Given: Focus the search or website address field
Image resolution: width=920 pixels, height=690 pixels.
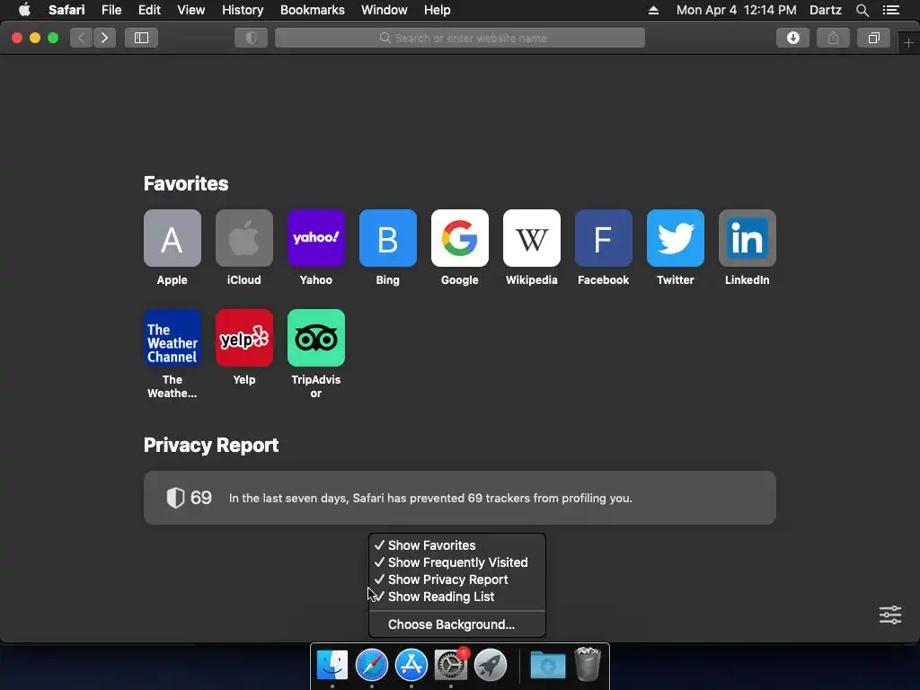Looking at the screenshot, I should [459, 38].
